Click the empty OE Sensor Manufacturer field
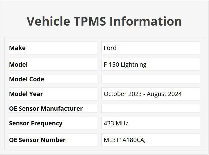 150,108
